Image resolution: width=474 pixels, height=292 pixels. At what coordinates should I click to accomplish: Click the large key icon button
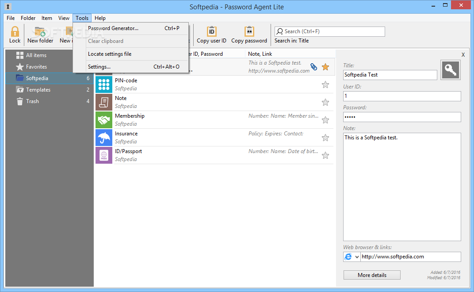pyautogui.click(x=451, y=70)
